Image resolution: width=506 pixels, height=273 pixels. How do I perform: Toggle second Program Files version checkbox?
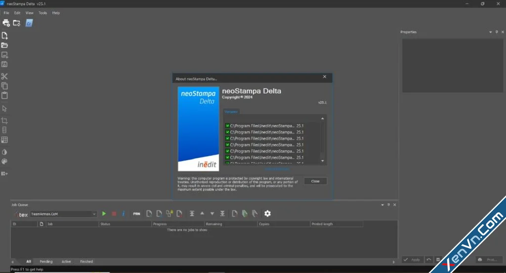[x=227, y=132]
